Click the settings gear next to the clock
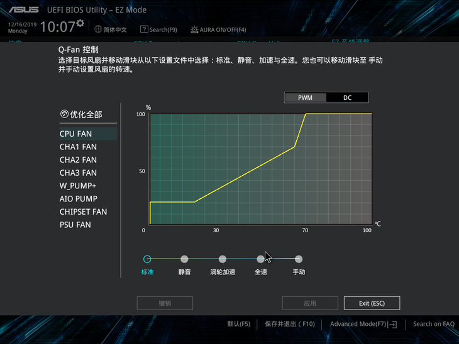The width and height of the screenshot is (459, 344). point(80,23)
